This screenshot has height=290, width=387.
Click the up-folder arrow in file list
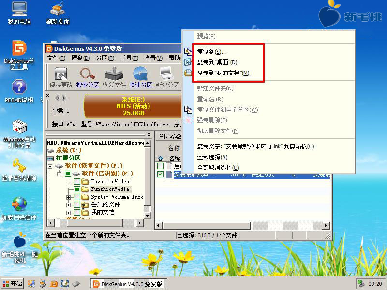tap(161, 158)
